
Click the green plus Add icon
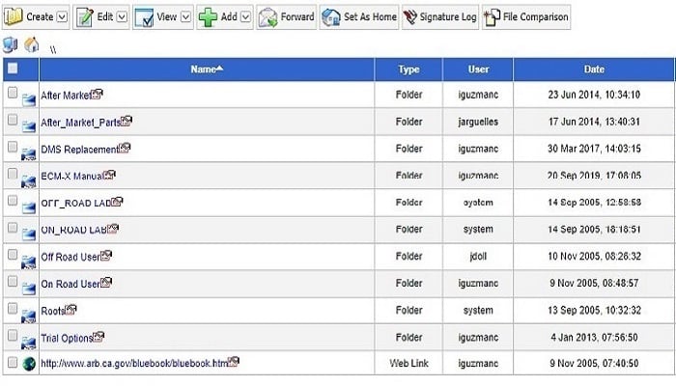tap(207, 17)
